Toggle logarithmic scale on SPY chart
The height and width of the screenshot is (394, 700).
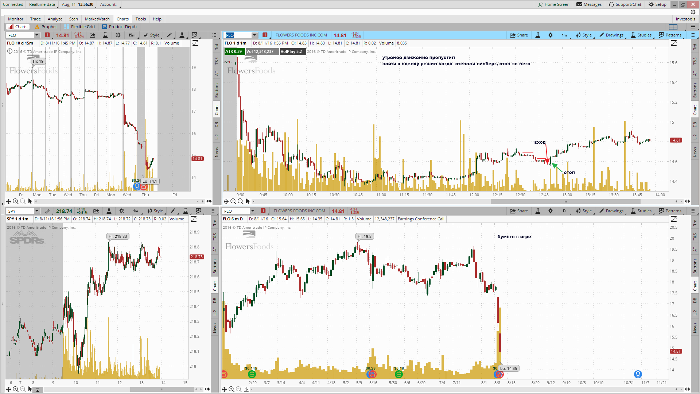click(x=194, y=219)
